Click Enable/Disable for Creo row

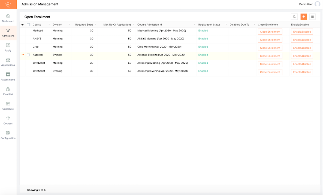tap(302, 48)
